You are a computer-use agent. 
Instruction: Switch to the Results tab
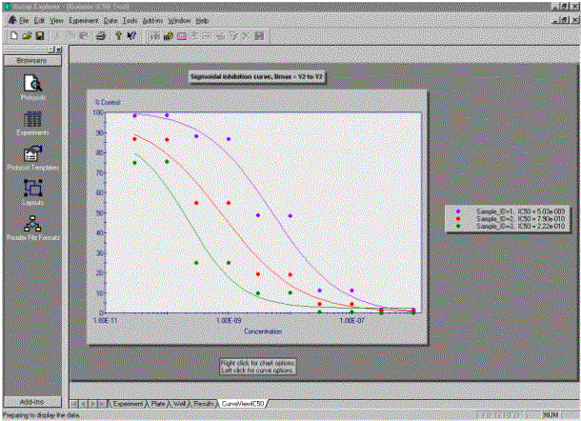point(204,404)
